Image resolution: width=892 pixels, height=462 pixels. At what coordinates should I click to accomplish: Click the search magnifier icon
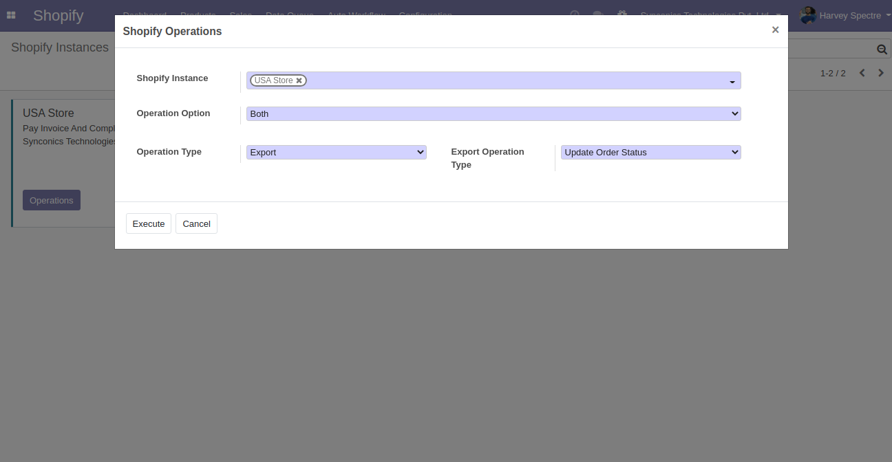click(882, 49)
